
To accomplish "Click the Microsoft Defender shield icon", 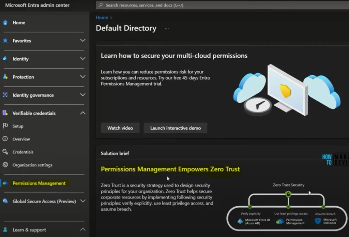I will point(318,221).
